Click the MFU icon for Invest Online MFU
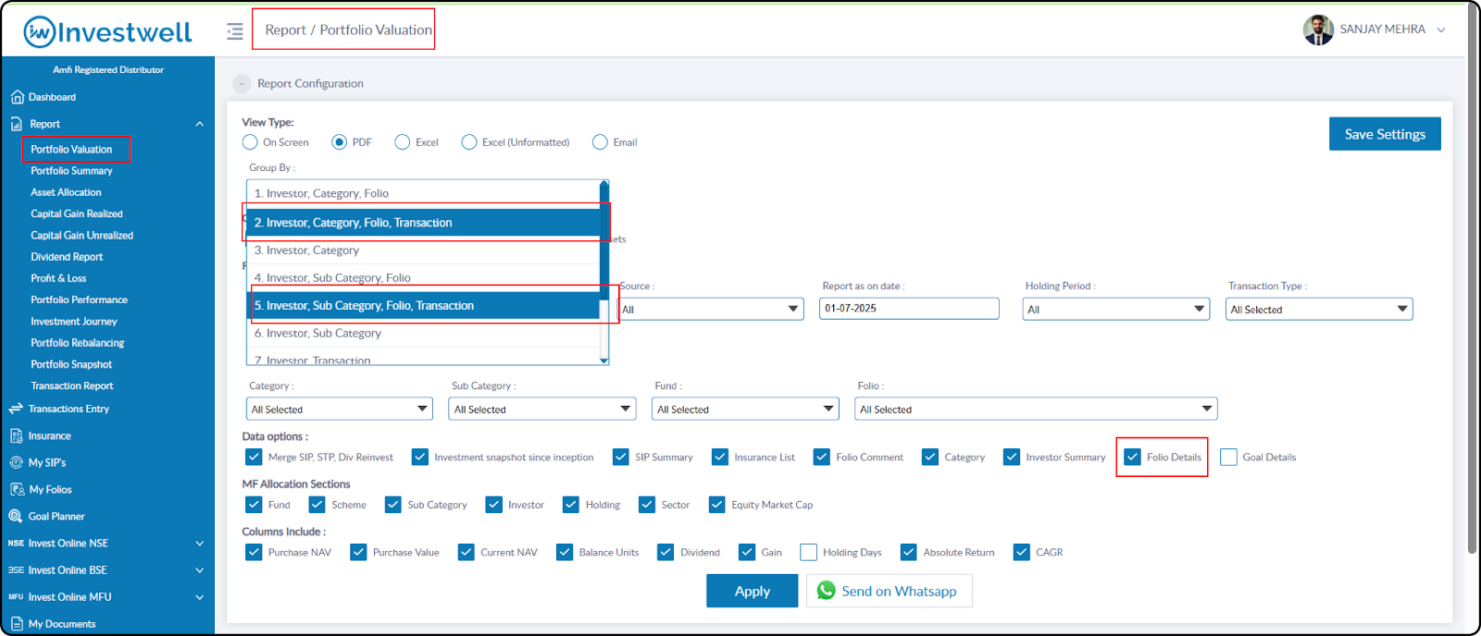The image size is (1481, 636). pyautogui.click(x=16, y=597)
